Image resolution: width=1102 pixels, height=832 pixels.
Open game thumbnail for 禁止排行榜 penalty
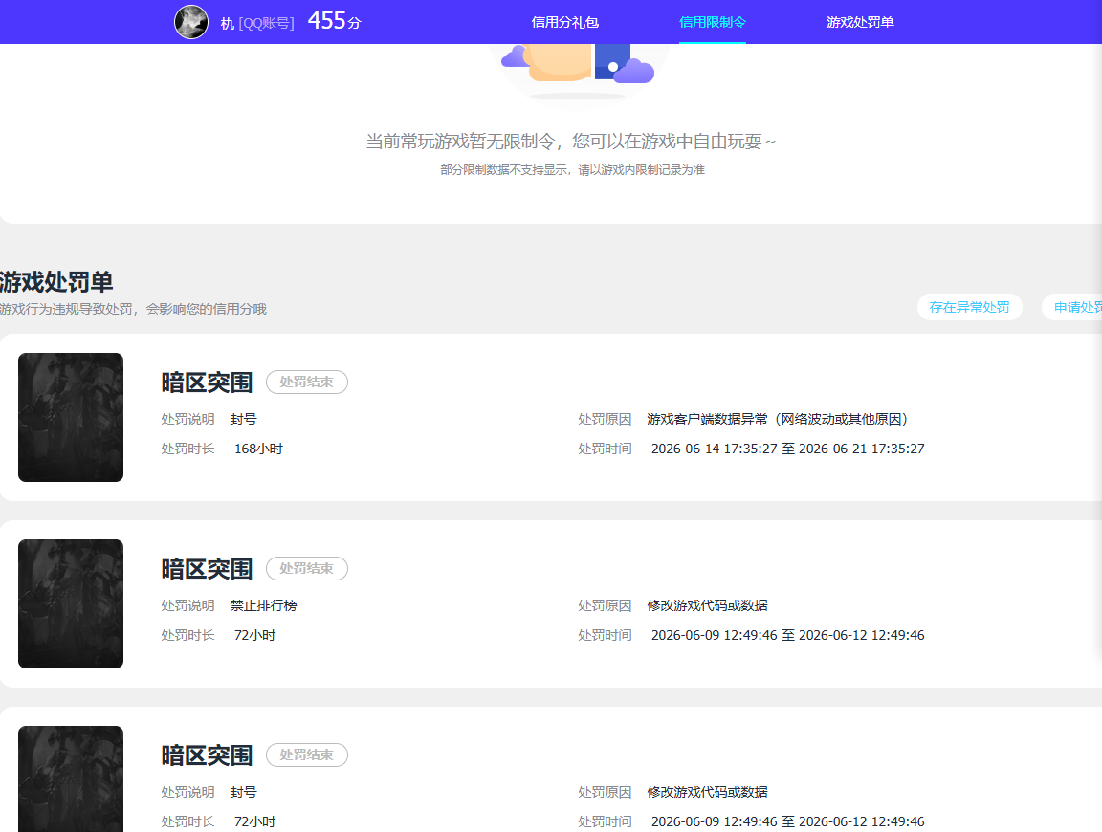click(71, 603)
